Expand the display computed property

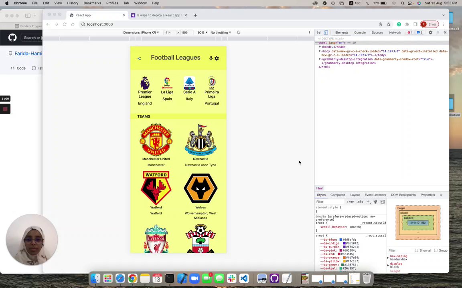[388, 265]
